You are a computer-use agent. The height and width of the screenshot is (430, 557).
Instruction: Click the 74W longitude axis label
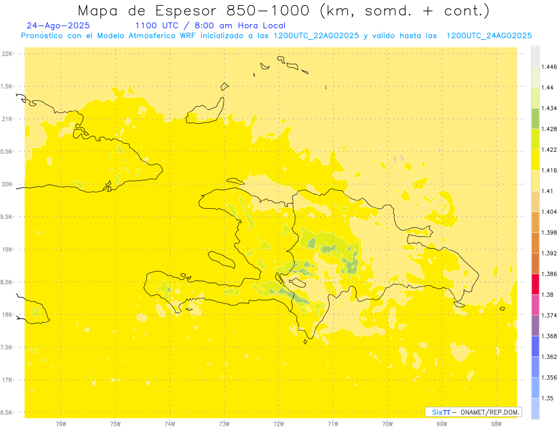(169, 424)
